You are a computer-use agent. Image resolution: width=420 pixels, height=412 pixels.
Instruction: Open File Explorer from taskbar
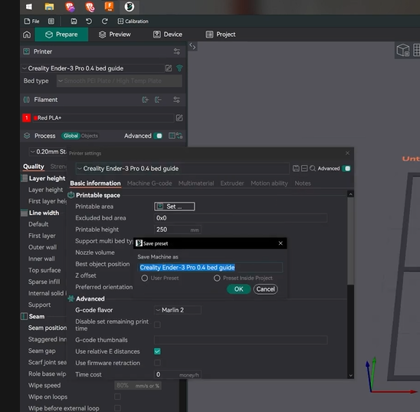pyautogui.click(x=49, y=7)
